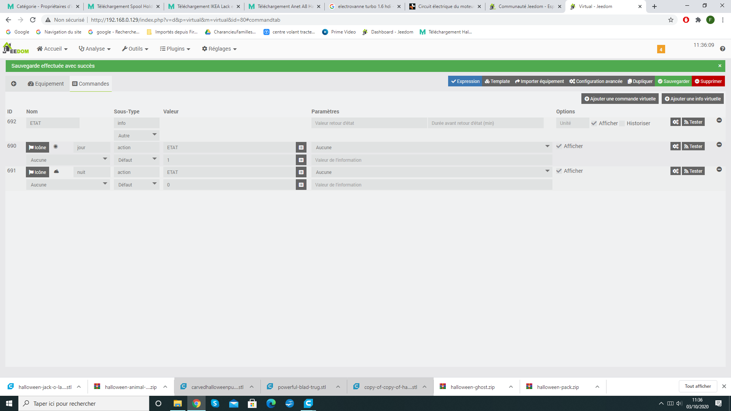731x411 pixels.
Task: Open list picker next to jour ETAT value
Action: tap(301, 148)
